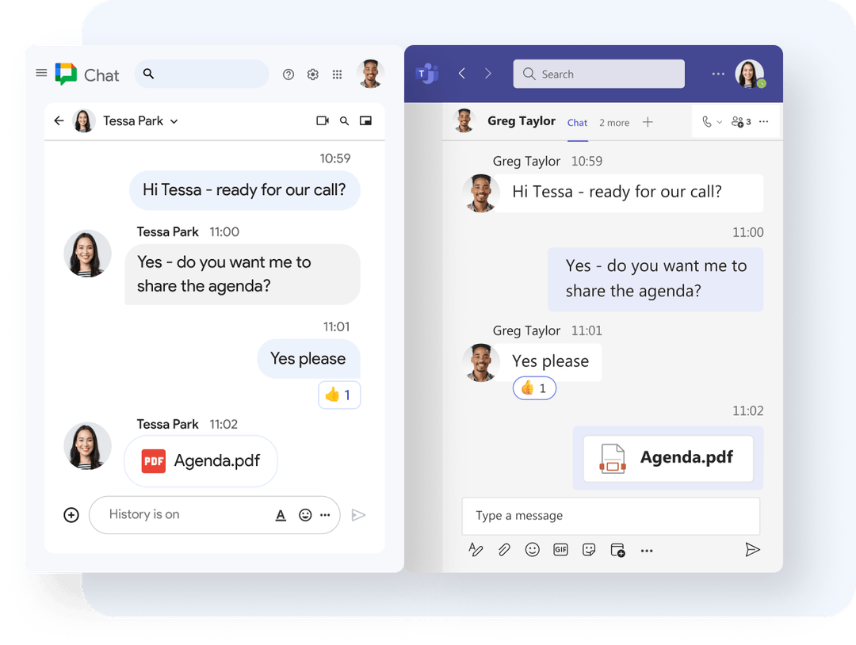Screen dimensions: 856x645
Task: Toggle text formatting in Google Chat
Action: tap(281, 515)
